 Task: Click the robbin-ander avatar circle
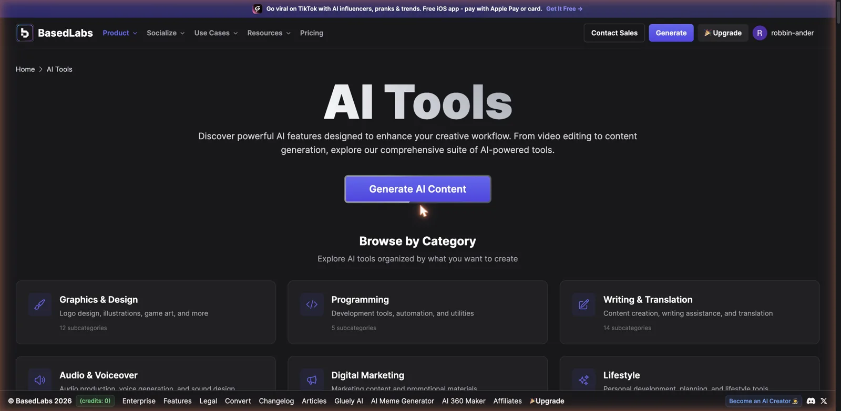click(x=760, y=33)
